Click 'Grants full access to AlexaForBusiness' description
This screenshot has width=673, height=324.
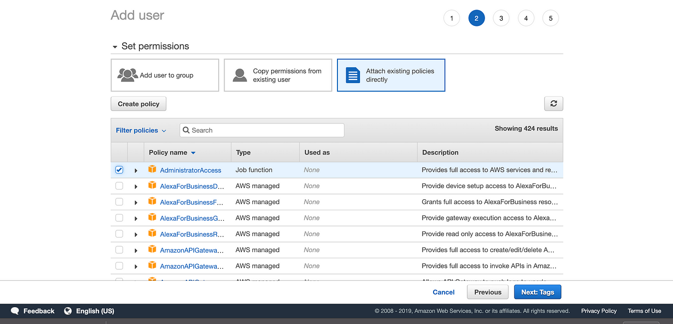pos(490,202)
